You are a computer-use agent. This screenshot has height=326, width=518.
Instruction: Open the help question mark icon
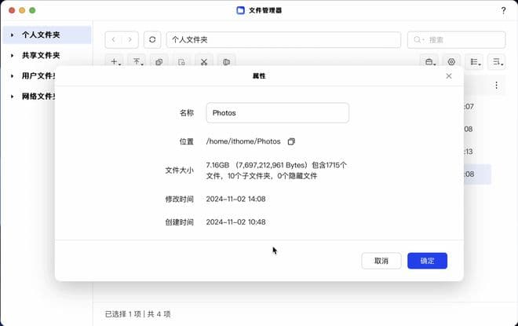click(x=503, y=10)
